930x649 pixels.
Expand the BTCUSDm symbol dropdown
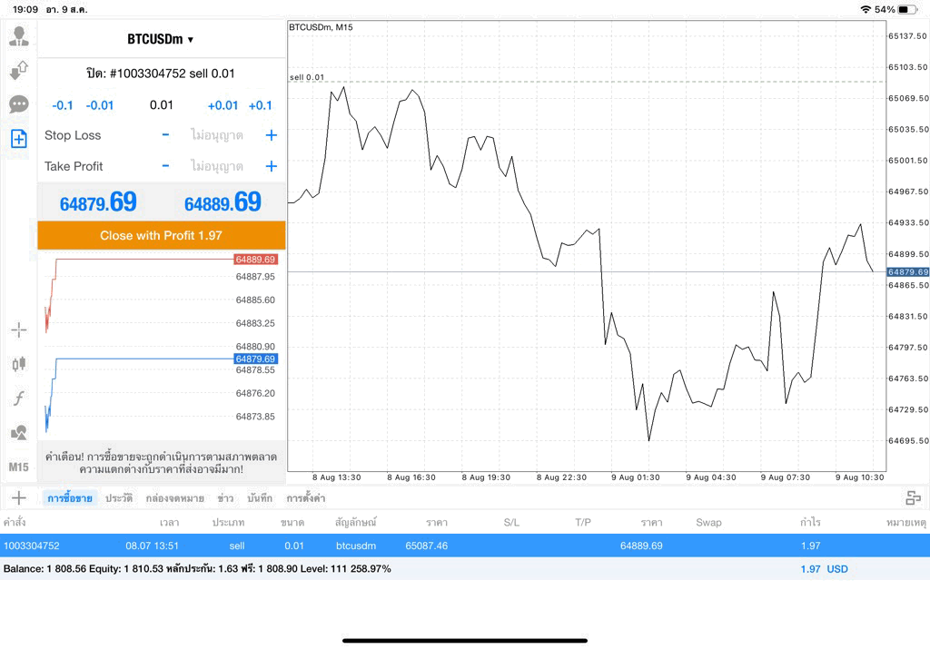[x=160, y=39]
